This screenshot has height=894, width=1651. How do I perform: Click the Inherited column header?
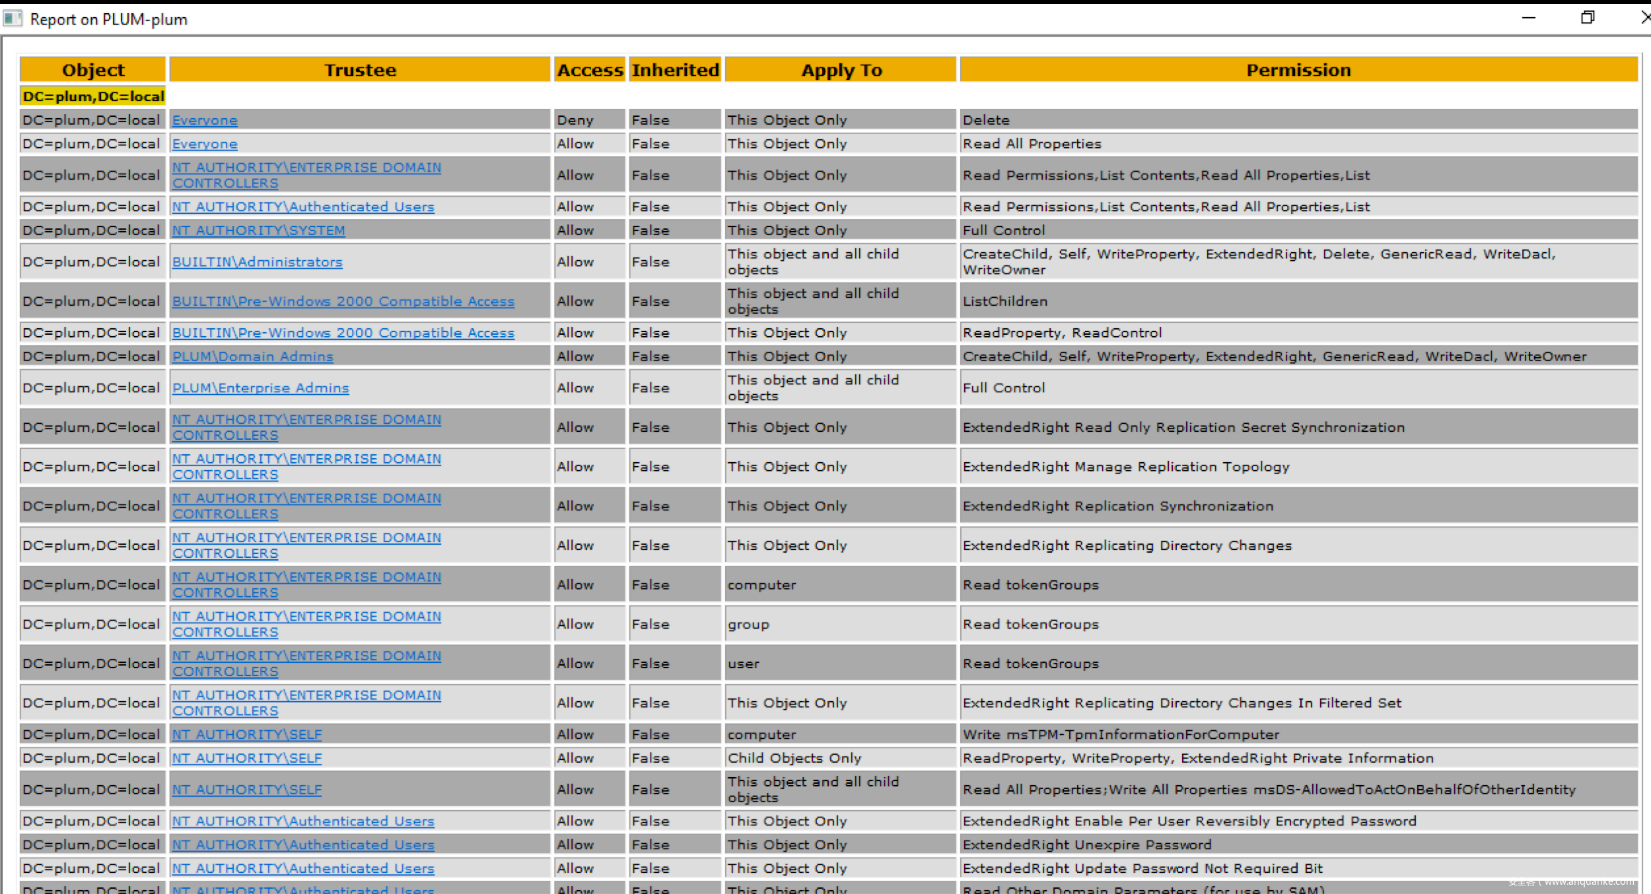[x=674, y=70]
